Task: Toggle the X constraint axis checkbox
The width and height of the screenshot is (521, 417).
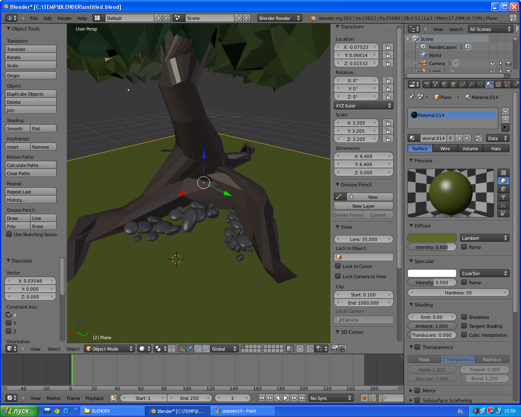Action: pos(9,315)
